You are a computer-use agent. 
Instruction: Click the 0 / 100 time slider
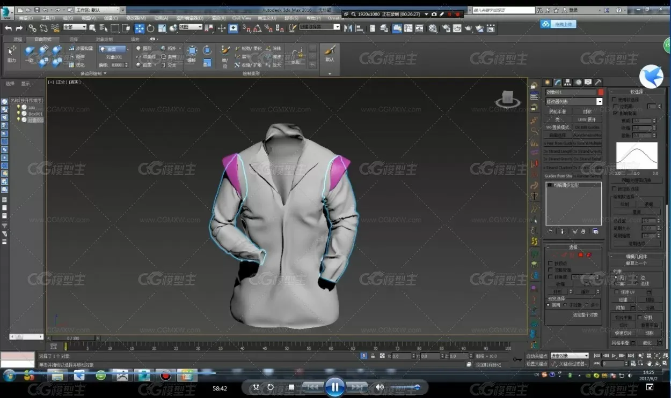(x=73, y=338)
